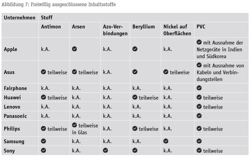This screenshot has width=250, height=156.
Task: Click the checkmark in Sony's Beryllium cell
Action: point(135,151)
